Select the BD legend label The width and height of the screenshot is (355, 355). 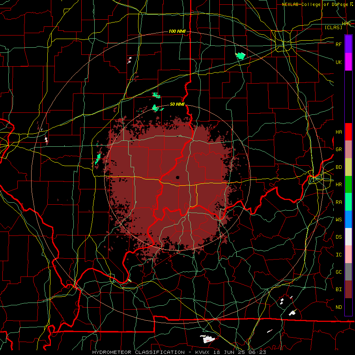click(x=338, y=167)
